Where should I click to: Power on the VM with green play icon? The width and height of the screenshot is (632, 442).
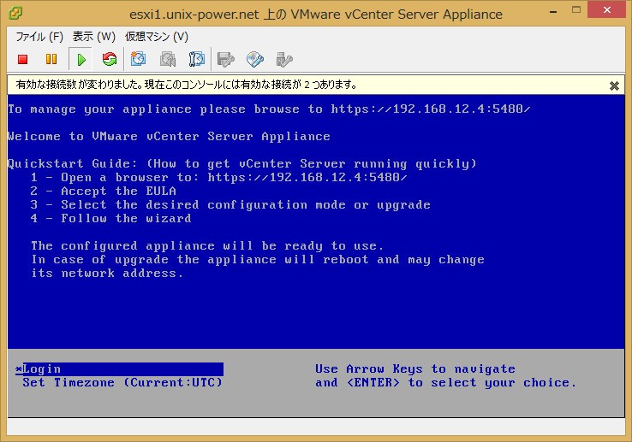(x=81, y=60)
